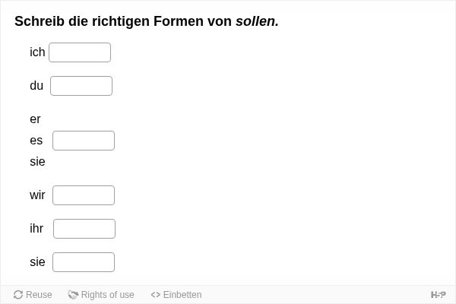Image resolution: width=456 pixels, height=304 pixels.
Task: Focus the input field next to du
Action: (81, 86)
